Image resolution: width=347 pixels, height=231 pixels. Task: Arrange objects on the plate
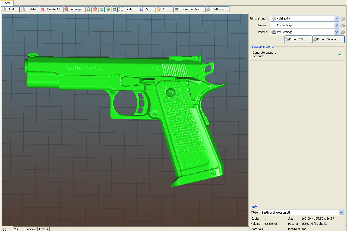tap(74, 9)
